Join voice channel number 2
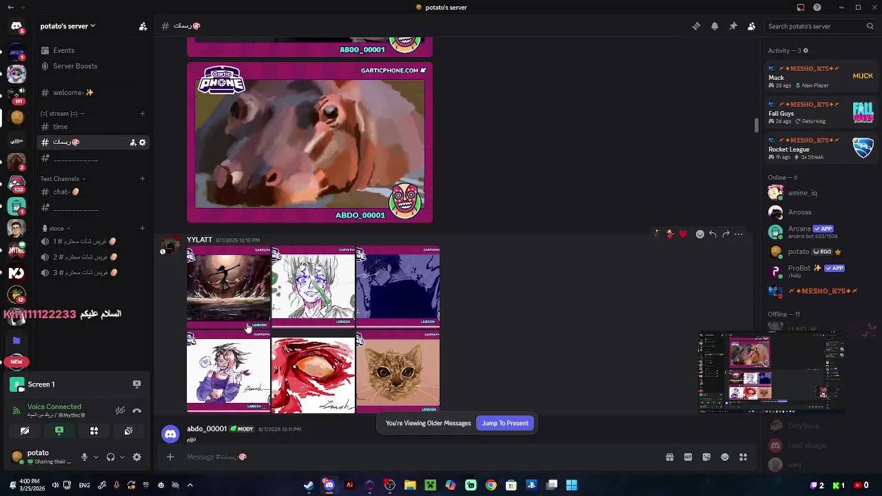This screenshot has width=882, height=496. coord(78,257)
